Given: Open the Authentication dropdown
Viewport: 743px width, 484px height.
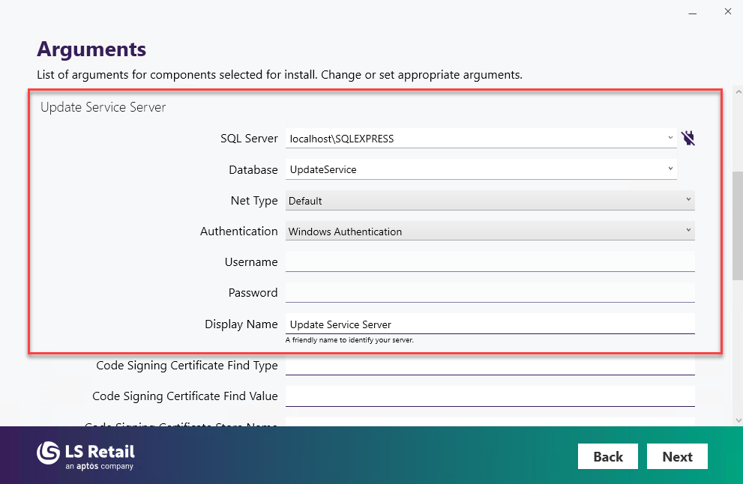Looking at the screenshot, I should (688, 231).
